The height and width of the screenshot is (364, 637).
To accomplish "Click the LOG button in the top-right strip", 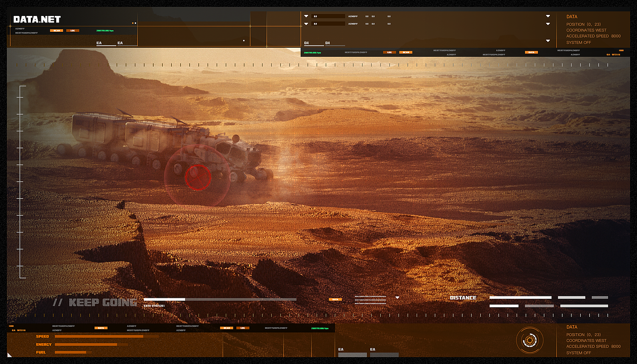I will point(390,52).
